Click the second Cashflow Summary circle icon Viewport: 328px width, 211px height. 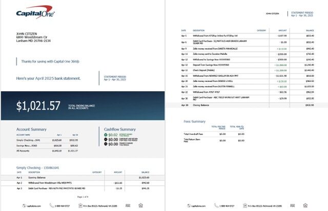coord(106,140)
